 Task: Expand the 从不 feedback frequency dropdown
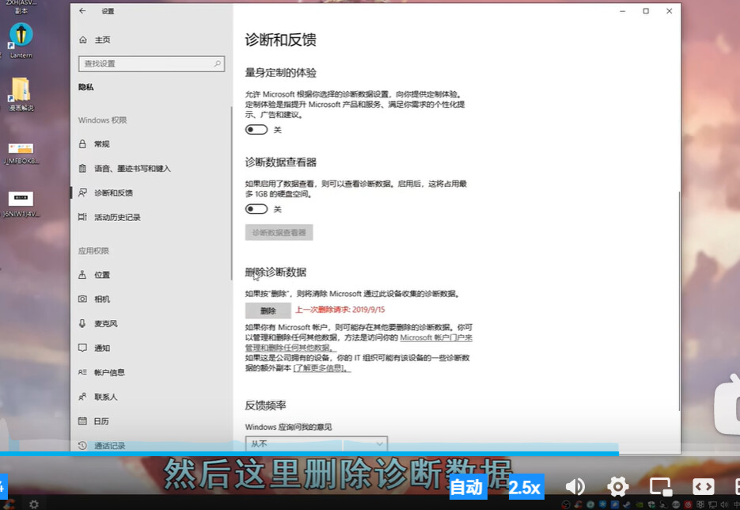pyautogui.click(x=316, y=444)
